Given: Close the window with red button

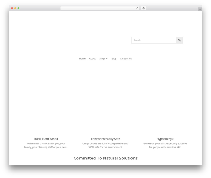Looking at the screenshot, I should (x=12, y=8).
